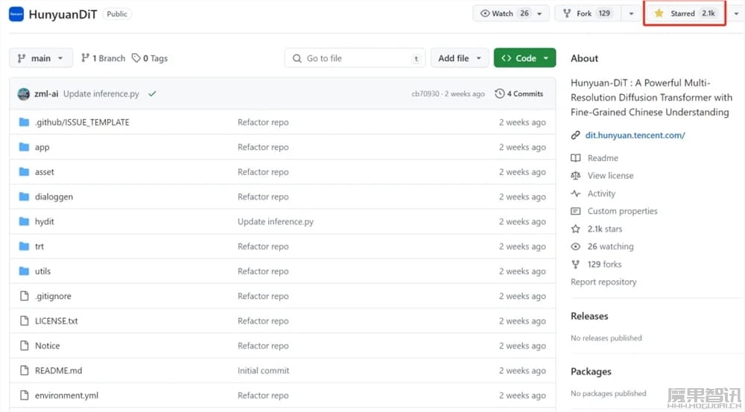Click the README.md file icon
This screenshot has height=412, width=745.
[25, 370]
